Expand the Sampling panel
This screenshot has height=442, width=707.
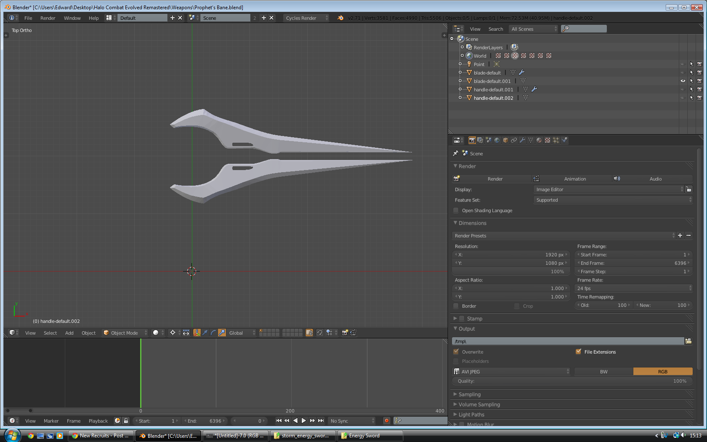pos(469,394)
